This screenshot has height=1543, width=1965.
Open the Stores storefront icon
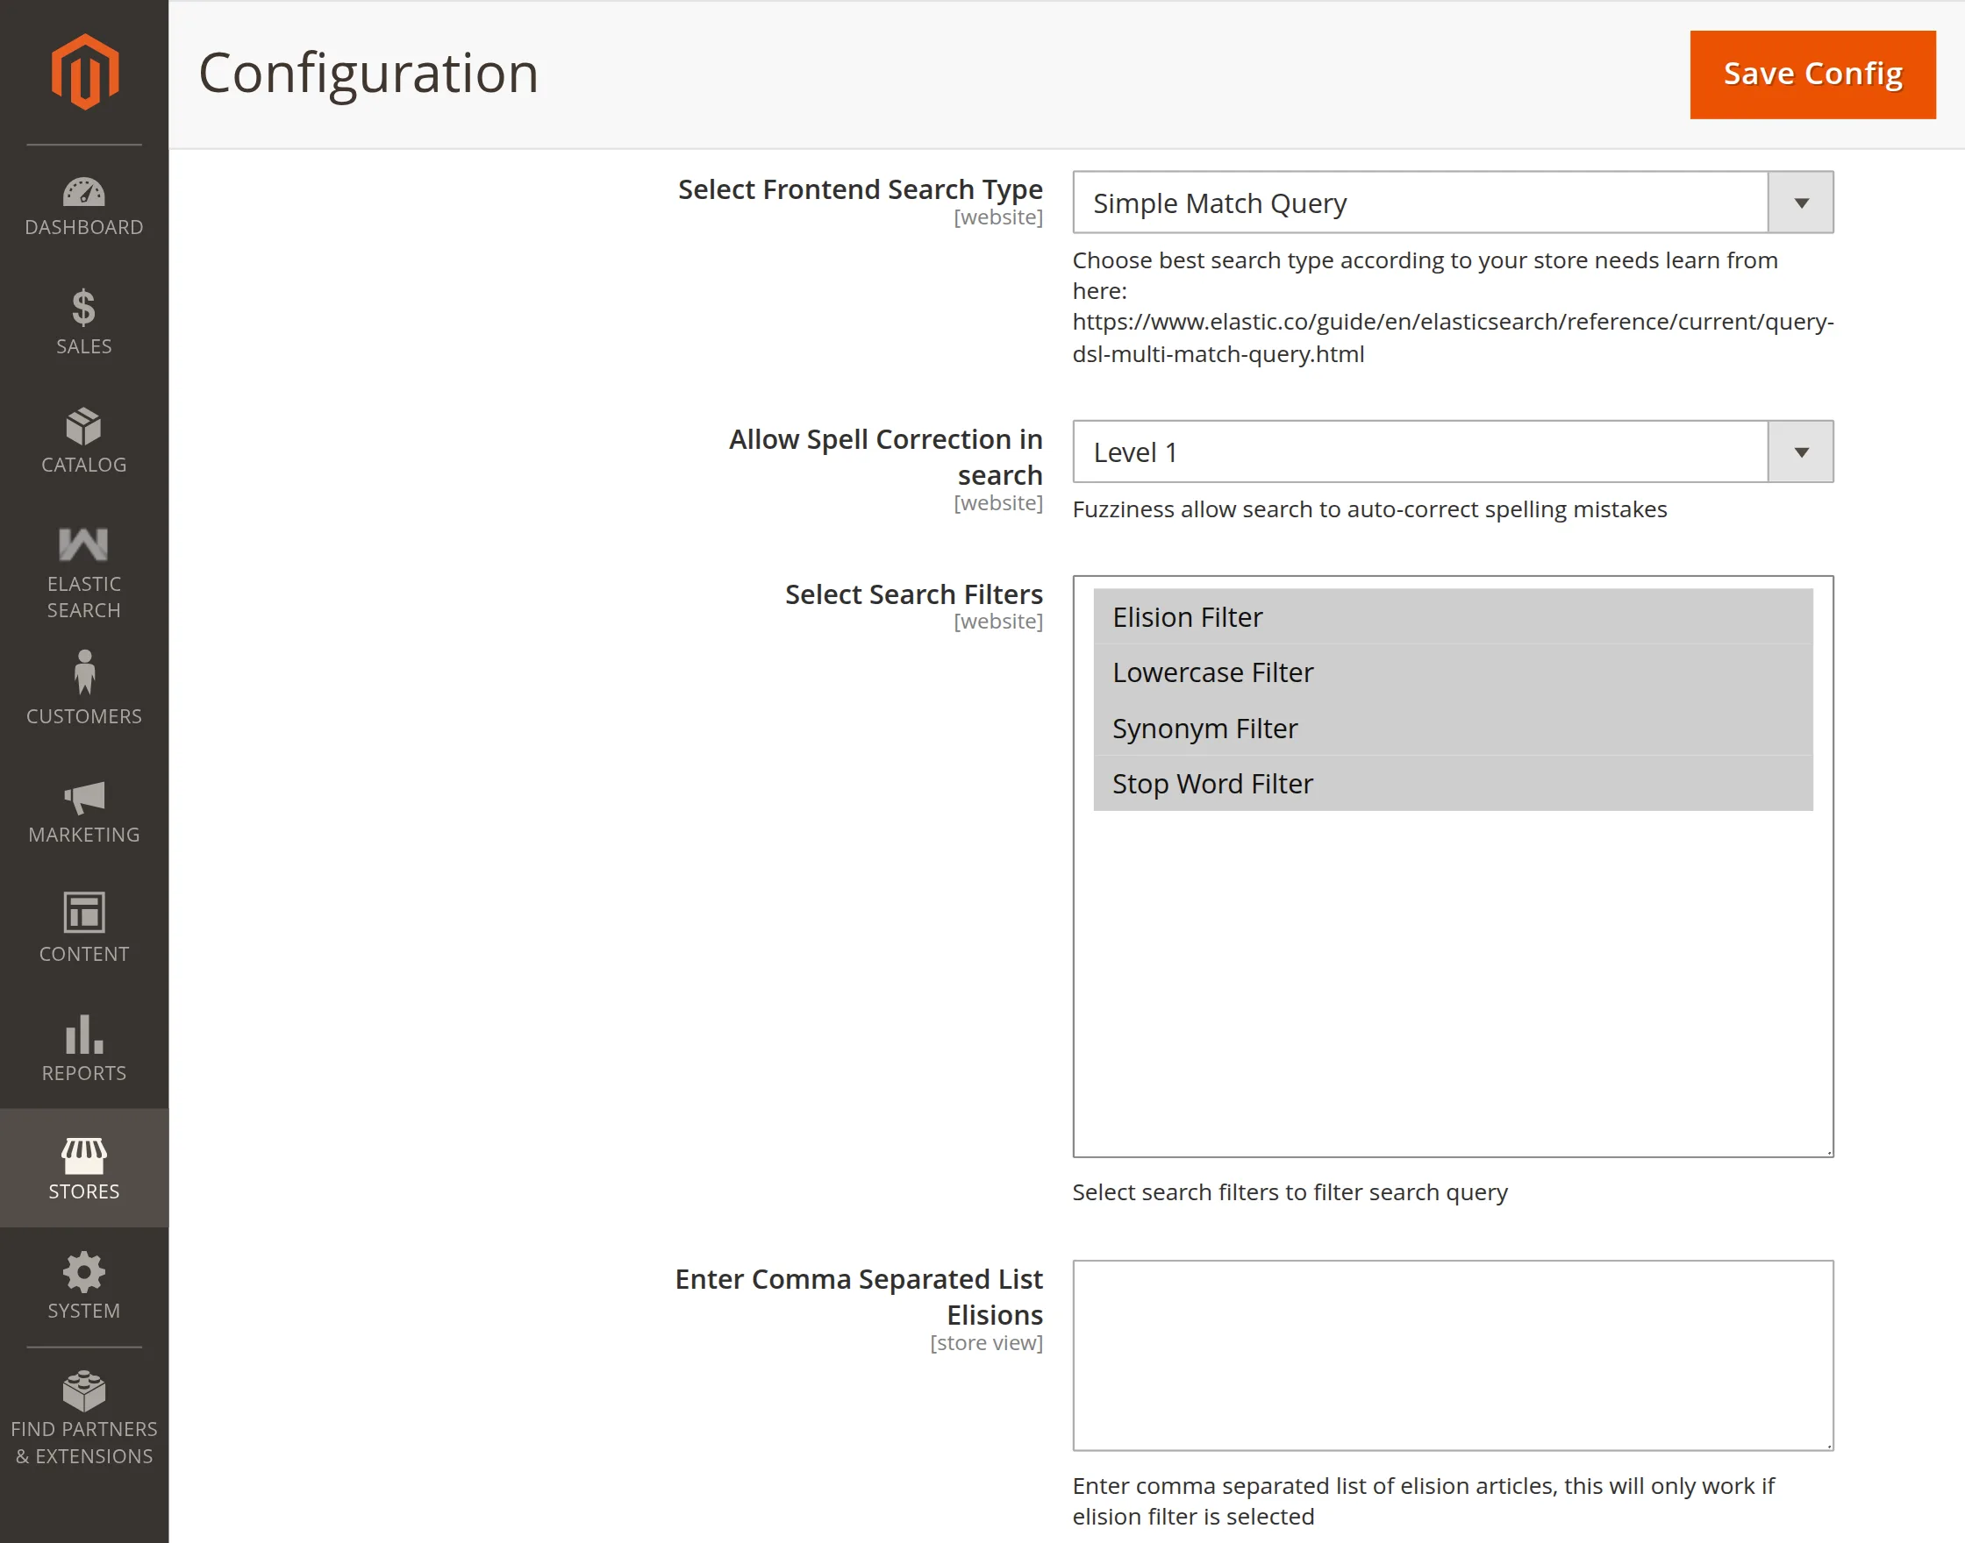(84, 1155)
